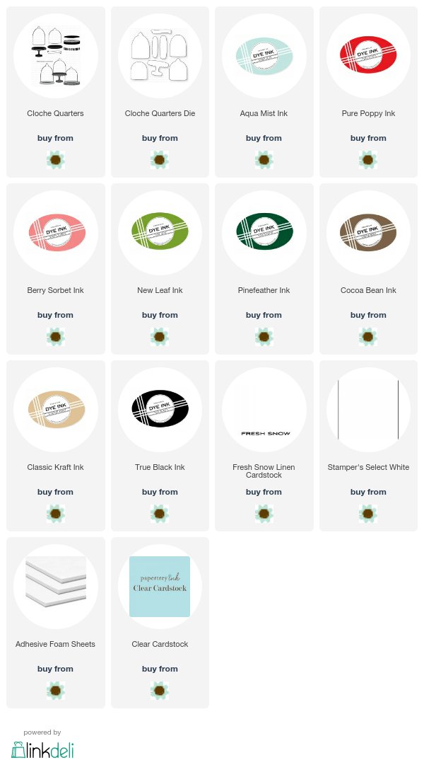Click the Pure Poppy Ink product name
This screenshot has height=765, width=424.
pos(368,113)
